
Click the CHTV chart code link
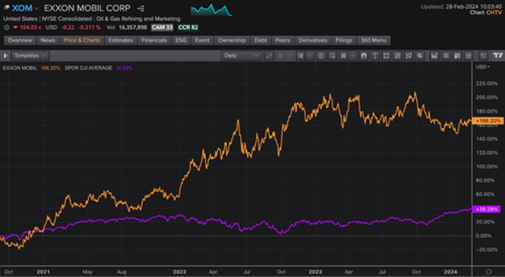[x=494, y=12]
